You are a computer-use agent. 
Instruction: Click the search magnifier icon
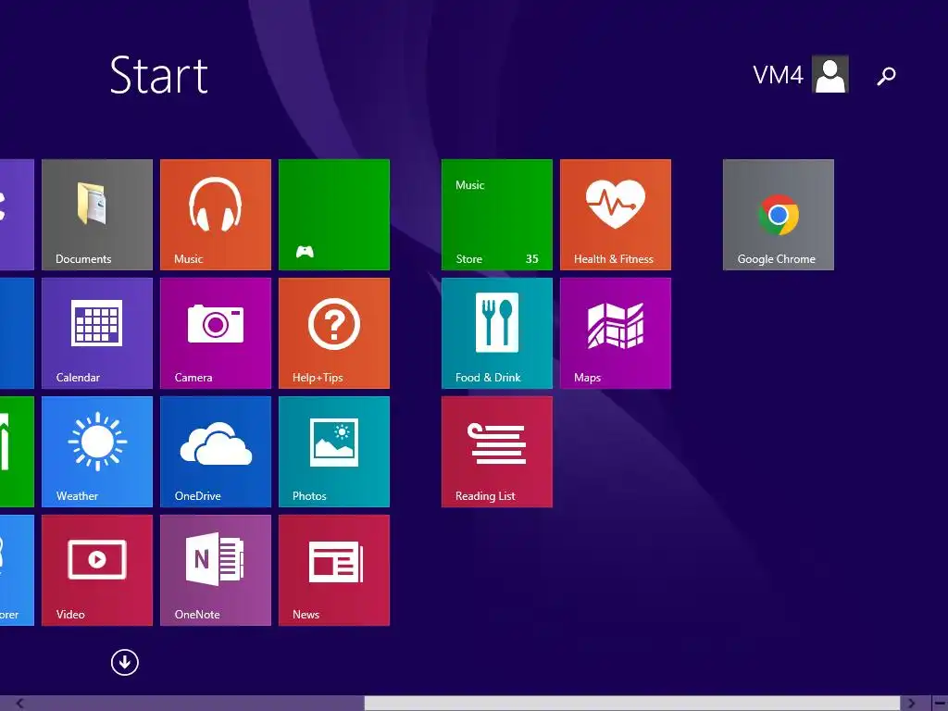tap(886, 76)
